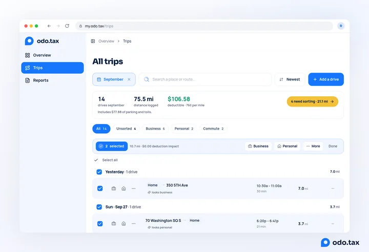This screenshot has width=369, height=252.
Task: Clear the September filter with X
Action: 129,79
